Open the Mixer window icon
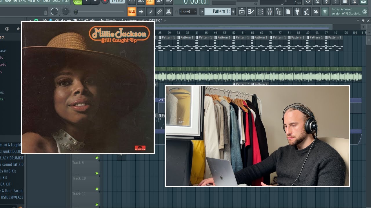Viewport: 371px width, 208px height. point(270,12)
